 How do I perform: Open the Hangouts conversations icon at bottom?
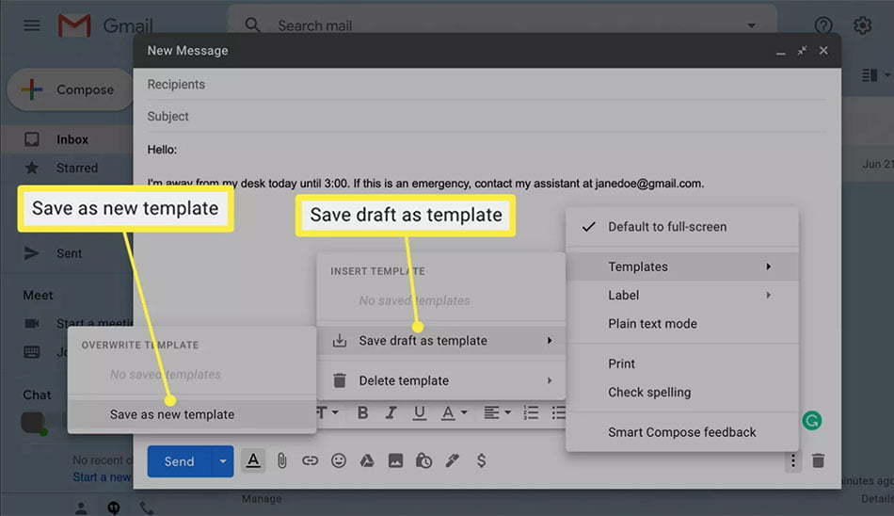pyautogui.click(x=114, y=508)
